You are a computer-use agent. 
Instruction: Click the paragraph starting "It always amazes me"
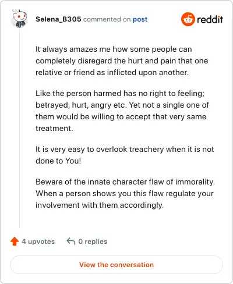tap(122, 61)
